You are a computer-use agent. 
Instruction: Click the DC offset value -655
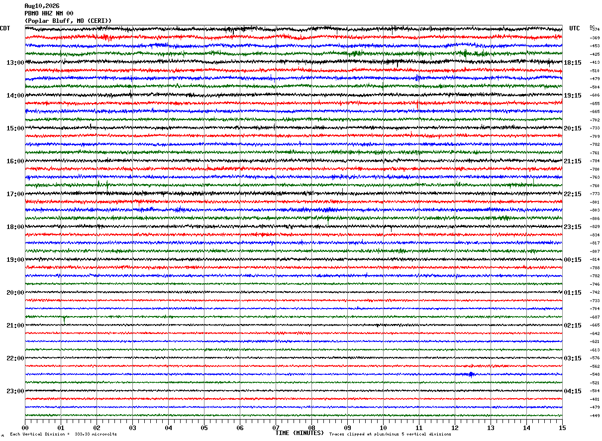tap(595, 104)
